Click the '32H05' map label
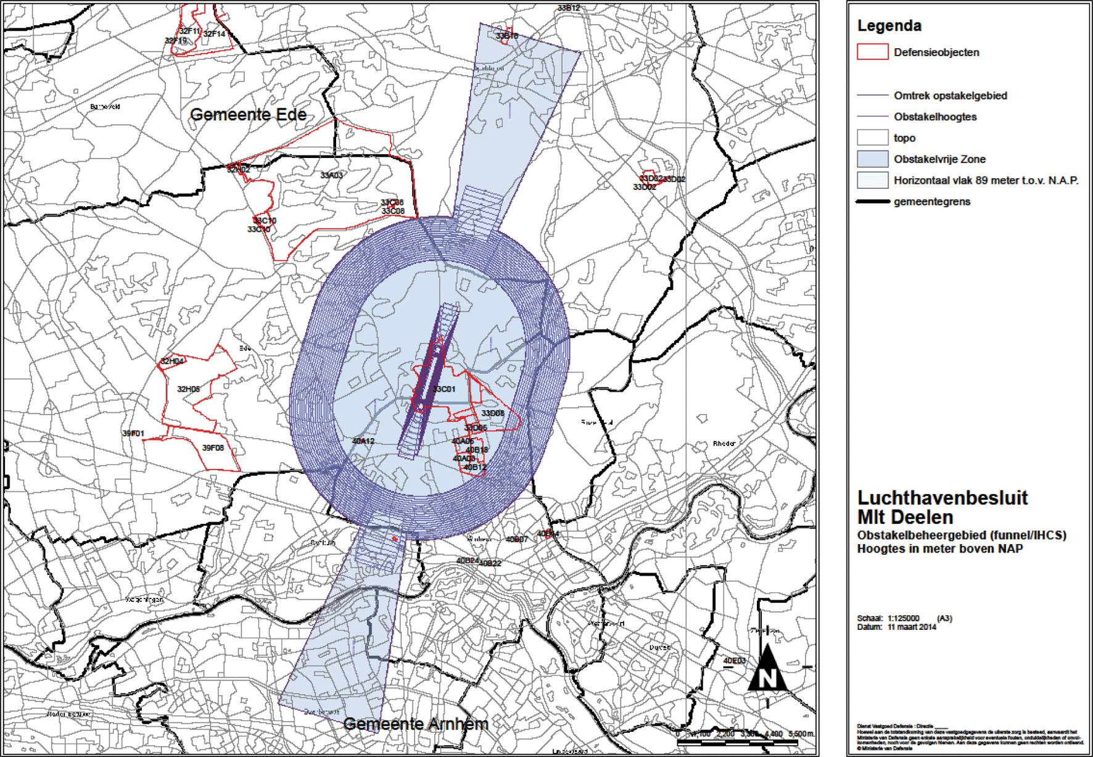This screenshot has height=757, width=1093. click(x=189, y=389)
